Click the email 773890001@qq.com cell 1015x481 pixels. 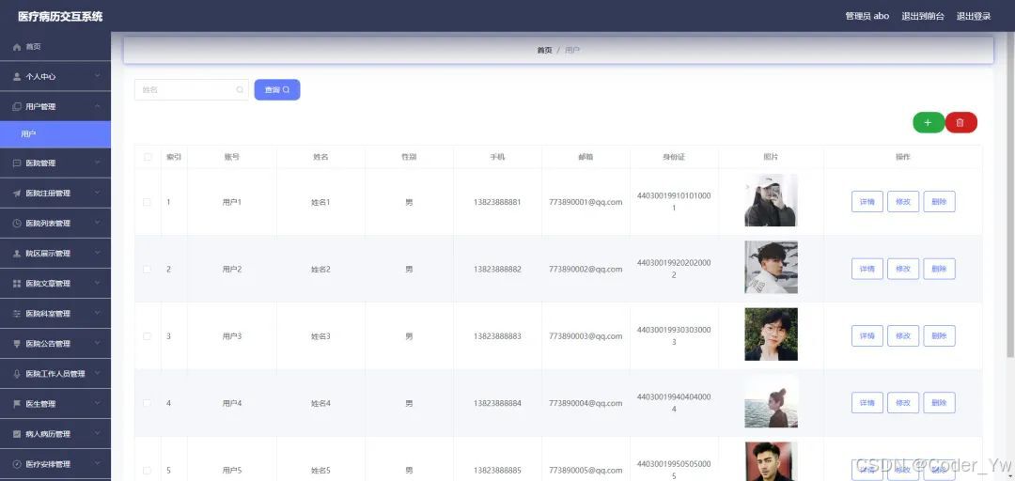tap(586, 202)
